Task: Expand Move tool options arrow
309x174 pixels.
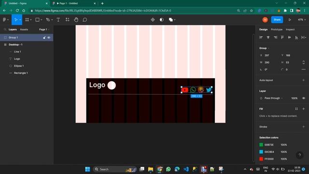Action: [x=20, y=20]
